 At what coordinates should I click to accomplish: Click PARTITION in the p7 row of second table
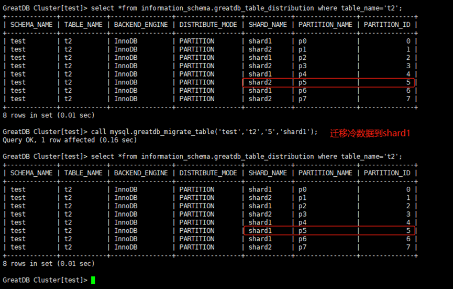[197, 247]
